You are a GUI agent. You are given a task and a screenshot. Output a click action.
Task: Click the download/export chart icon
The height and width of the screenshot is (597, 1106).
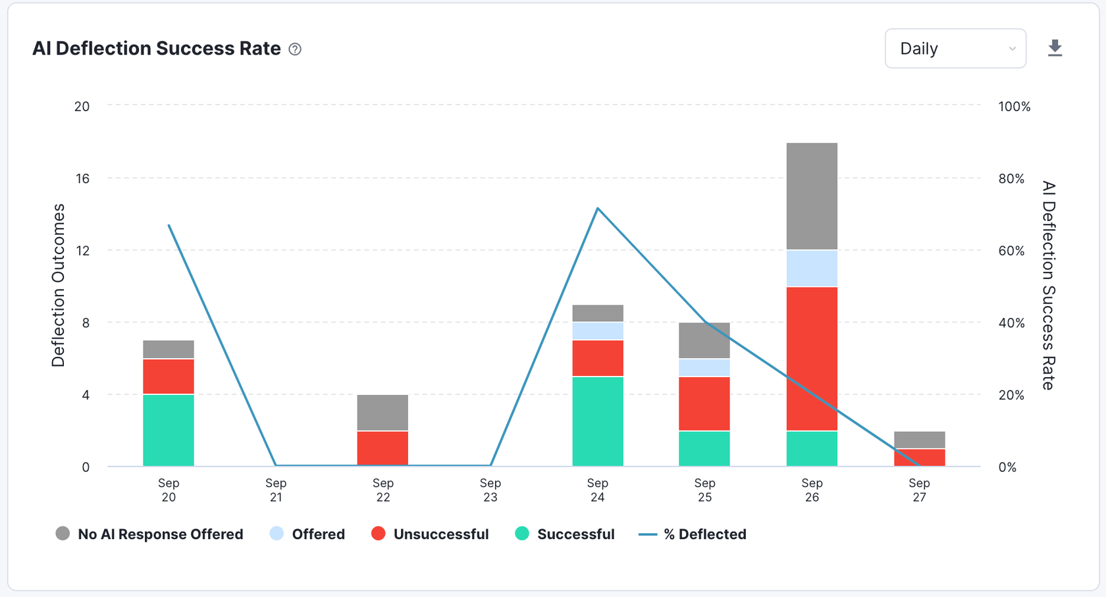pos(1055,47)
